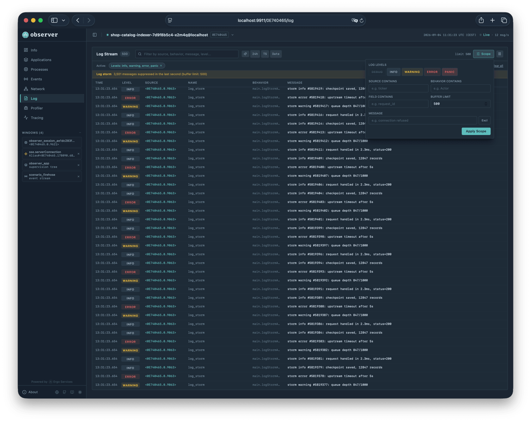Toggle the WARNING log level filter

pyautogui.click(x=412, y=72)
